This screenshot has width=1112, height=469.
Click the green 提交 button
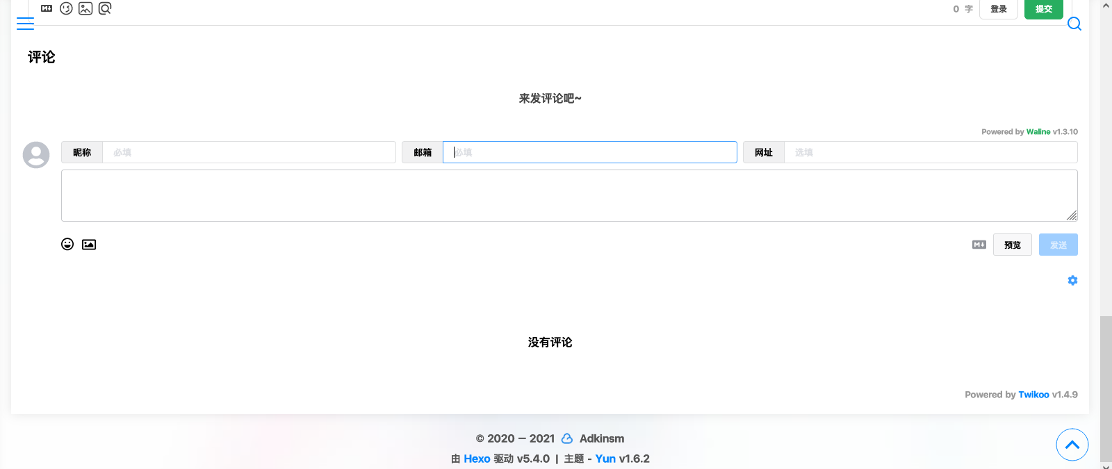[1044, 9]
